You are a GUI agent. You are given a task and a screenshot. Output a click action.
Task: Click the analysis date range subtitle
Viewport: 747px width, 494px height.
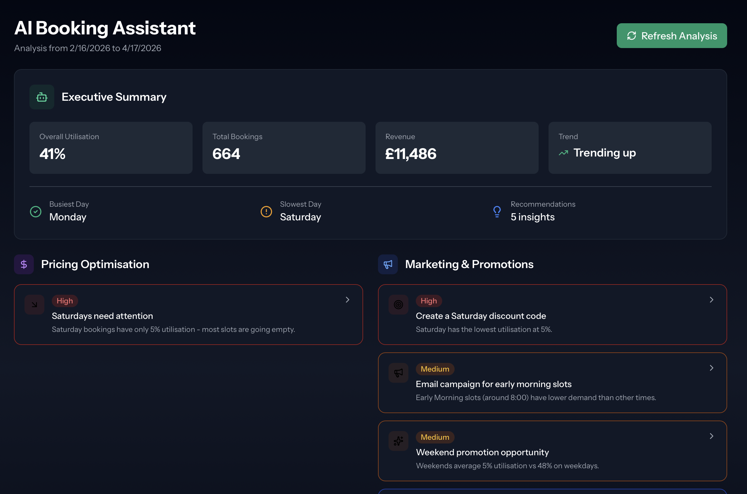point(88,48)
